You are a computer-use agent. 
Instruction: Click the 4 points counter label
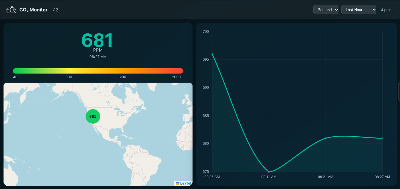[x=387, y=10]
